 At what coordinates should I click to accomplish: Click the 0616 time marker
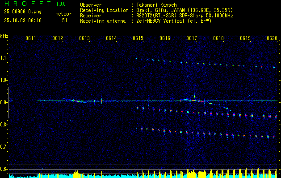tap(165, 38)
